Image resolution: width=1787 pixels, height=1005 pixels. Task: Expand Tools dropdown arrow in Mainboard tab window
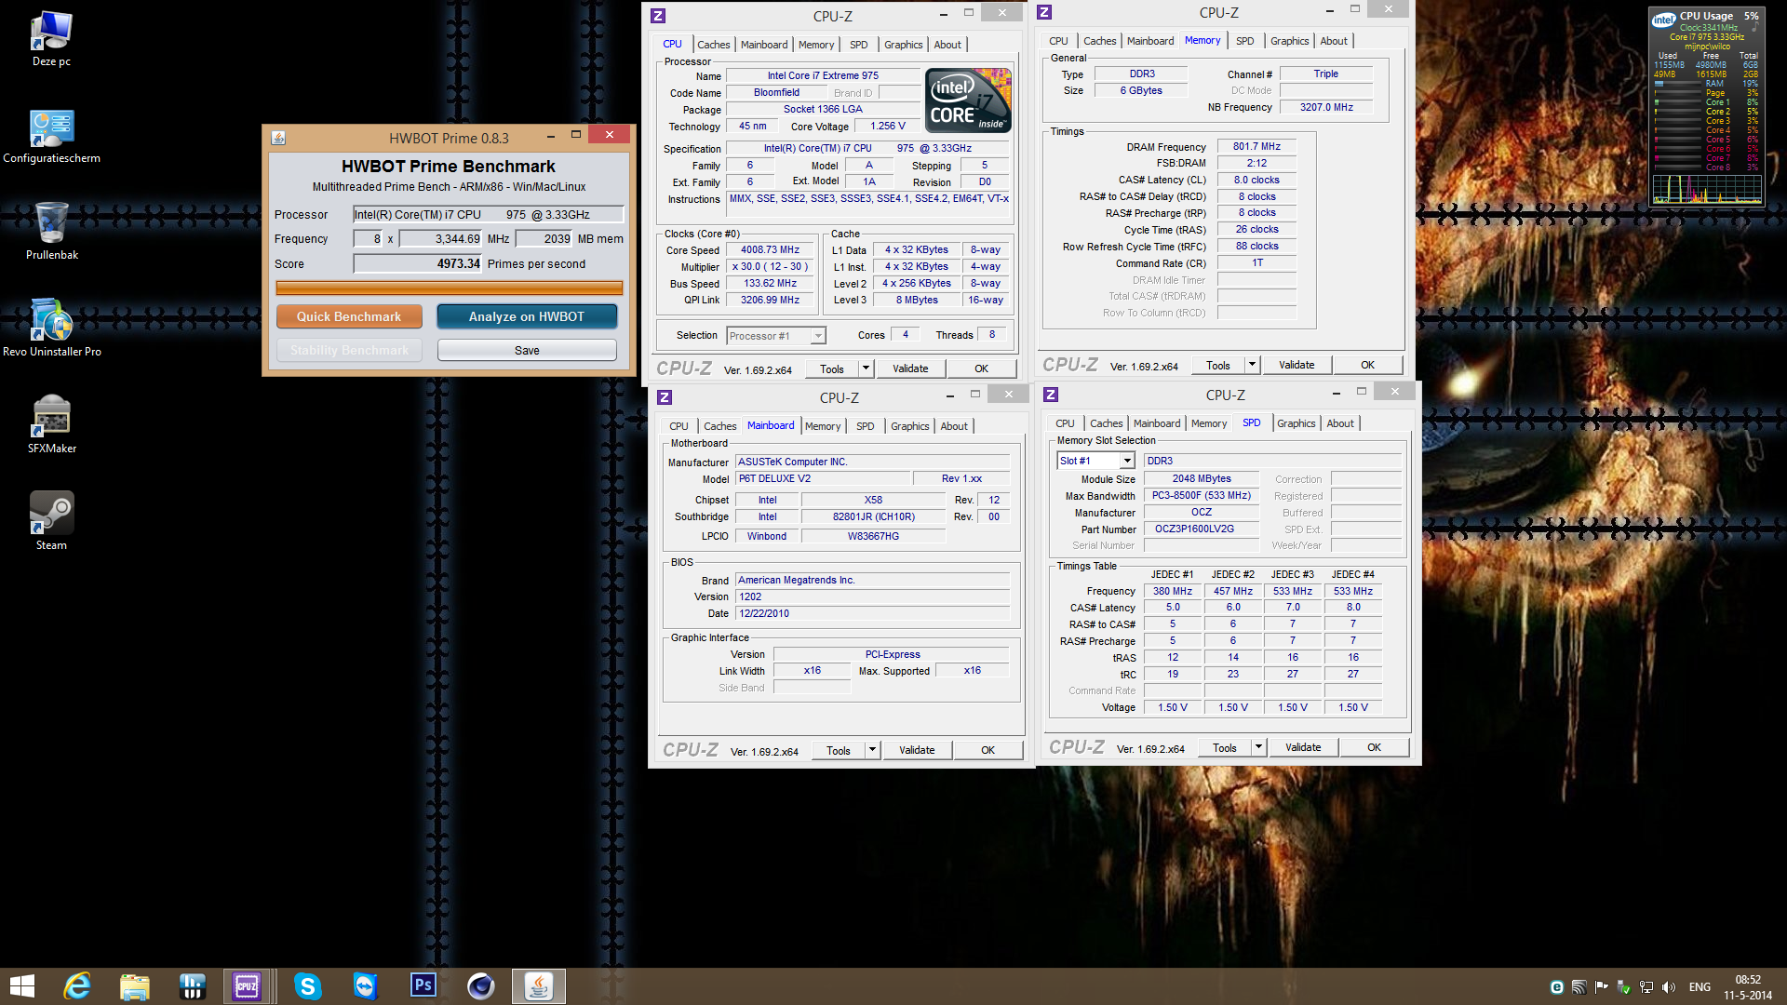[x=872, y=750]
